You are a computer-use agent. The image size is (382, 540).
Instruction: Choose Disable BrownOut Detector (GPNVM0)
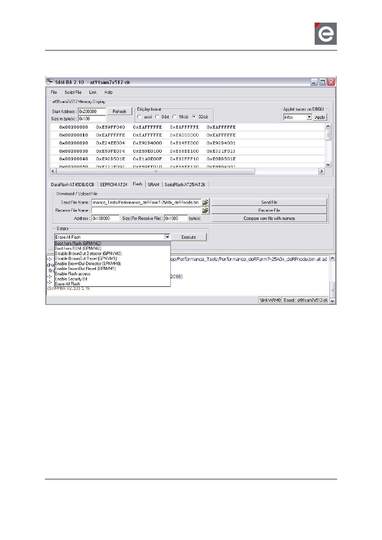113,254
